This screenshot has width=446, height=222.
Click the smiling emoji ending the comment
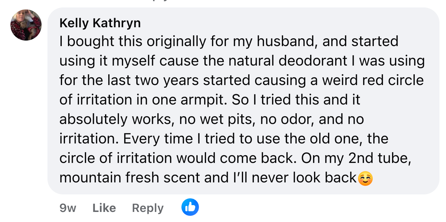click(365, 179)
